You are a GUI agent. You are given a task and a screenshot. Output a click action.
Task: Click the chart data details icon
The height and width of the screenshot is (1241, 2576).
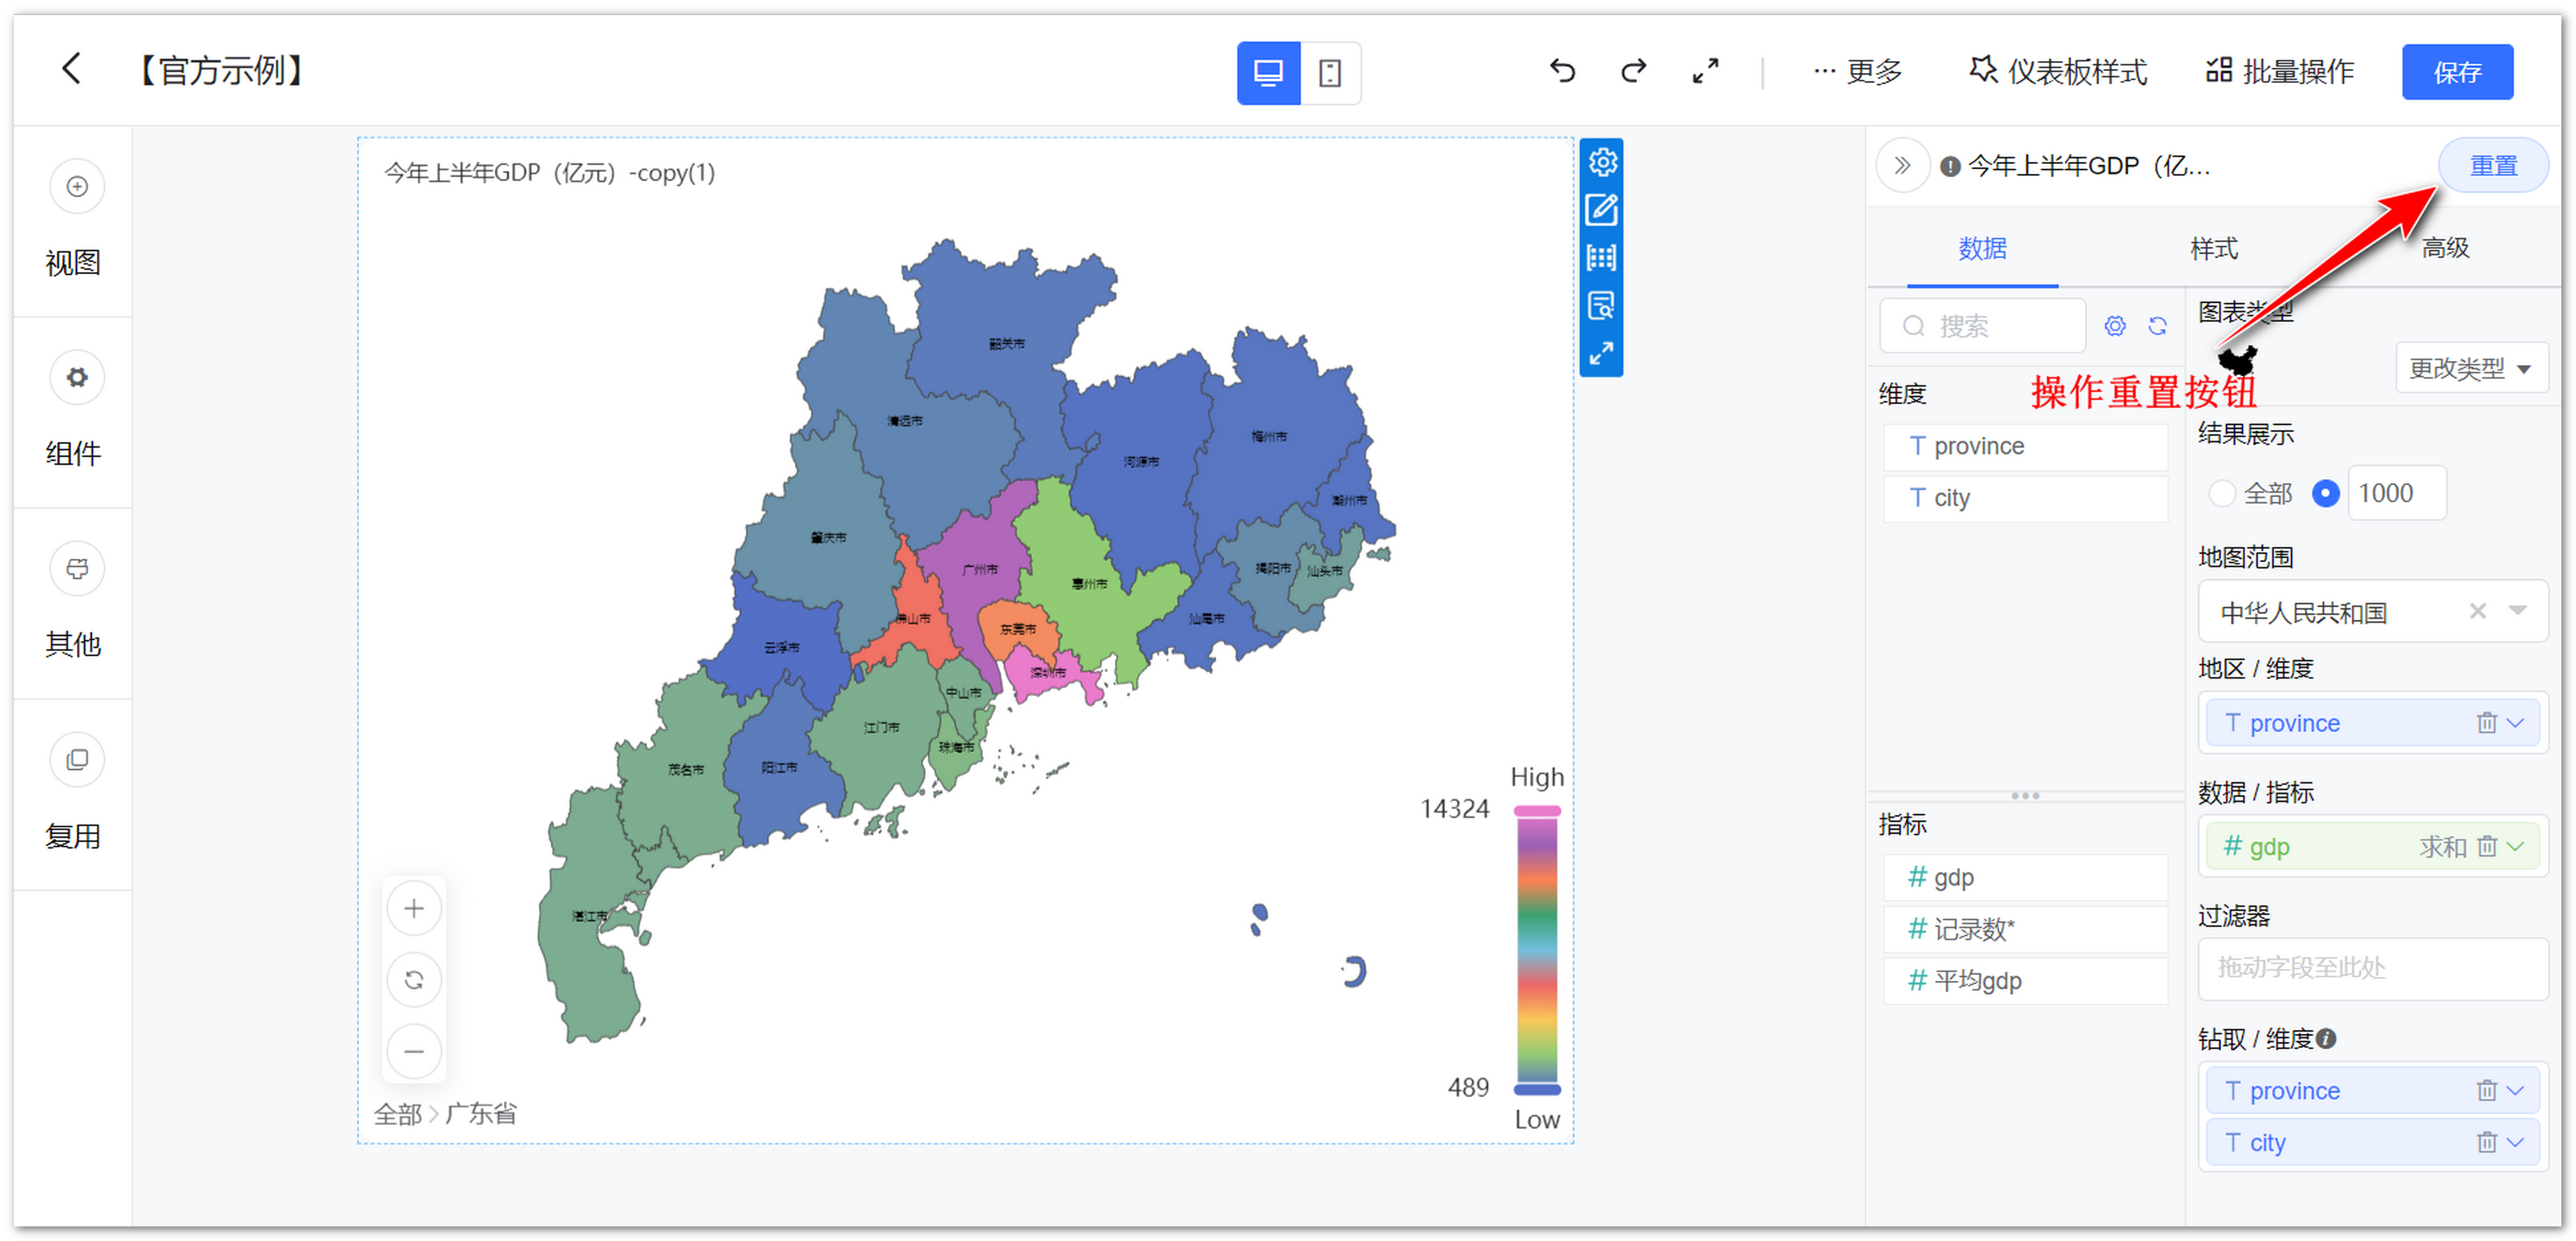[x=1602, y=306]
